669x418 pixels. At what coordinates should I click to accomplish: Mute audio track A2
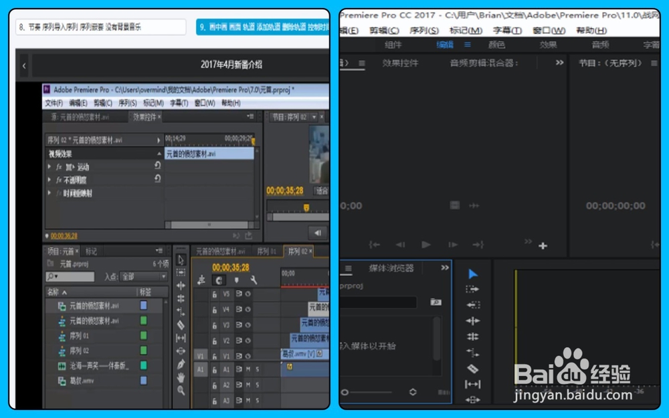pyautogui.click(x=248, y=385)
